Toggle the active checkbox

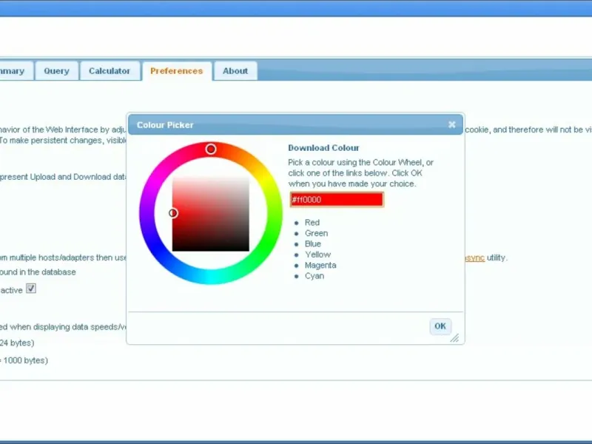(x=31, y=289)
